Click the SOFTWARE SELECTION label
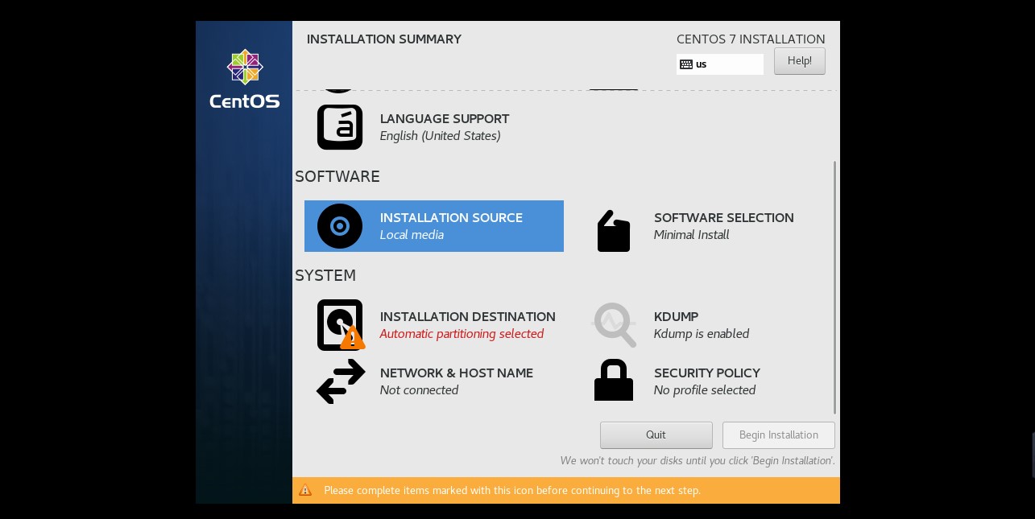Screen dimensions: 1035x519 [x=724, y=217]
